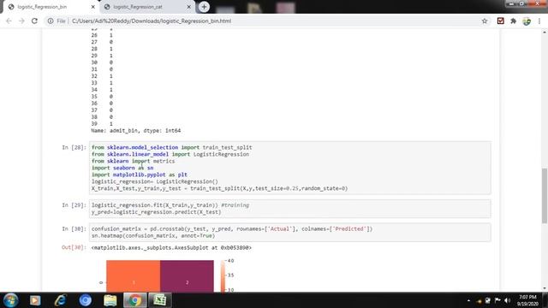548x308 pixels.
Task: Click 'import matplotlib.pyplot as plt' line
Action: click(139, 175)
